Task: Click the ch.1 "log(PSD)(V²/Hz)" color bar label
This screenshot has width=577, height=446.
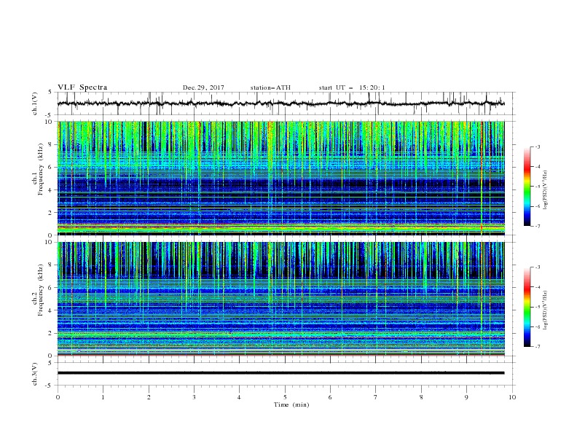Action: pos(546,190)
